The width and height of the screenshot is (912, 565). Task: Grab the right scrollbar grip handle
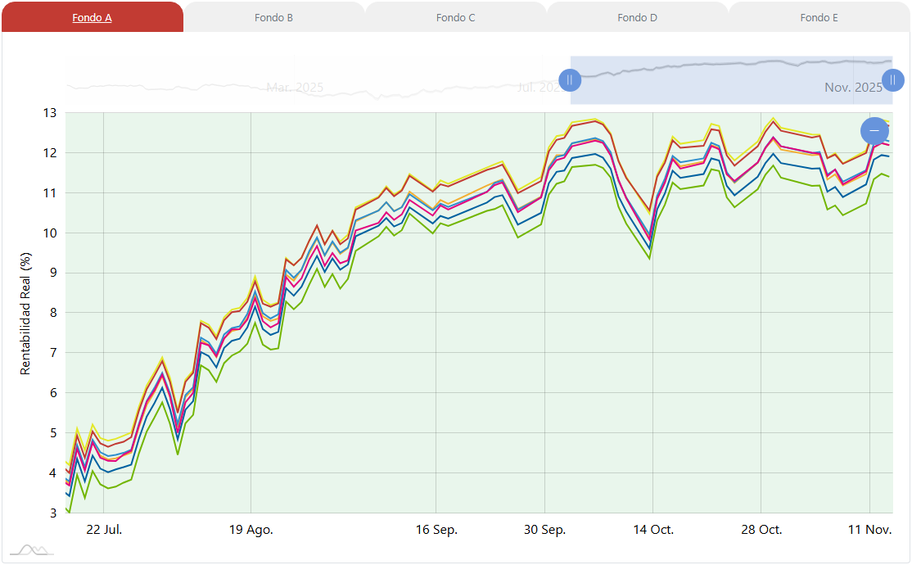893,80
